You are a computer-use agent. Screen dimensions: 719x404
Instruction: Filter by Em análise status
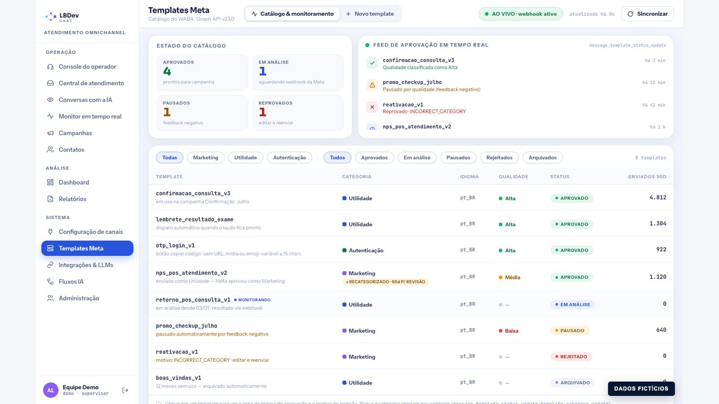[417, 158]
